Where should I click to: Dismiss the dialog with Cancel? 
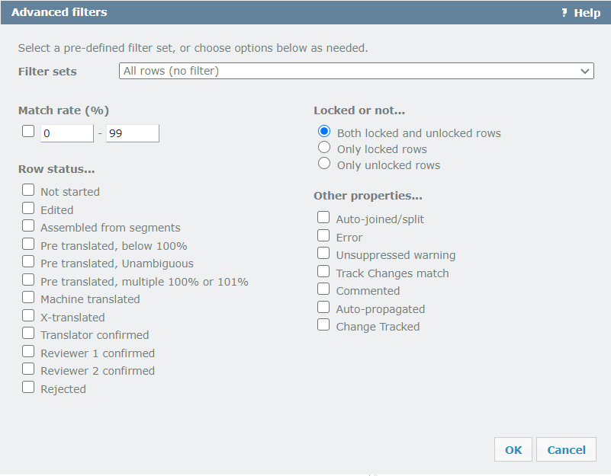pos(566,449)
